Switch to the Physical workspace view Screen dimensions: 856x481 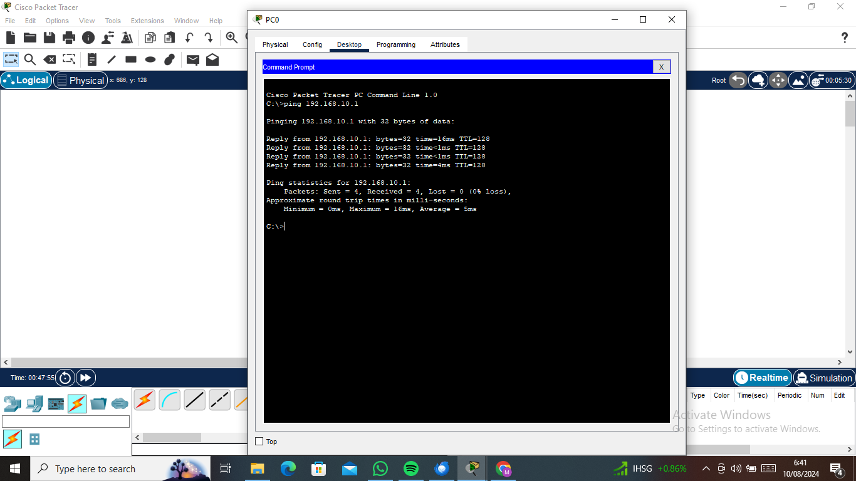pos(81,80)
